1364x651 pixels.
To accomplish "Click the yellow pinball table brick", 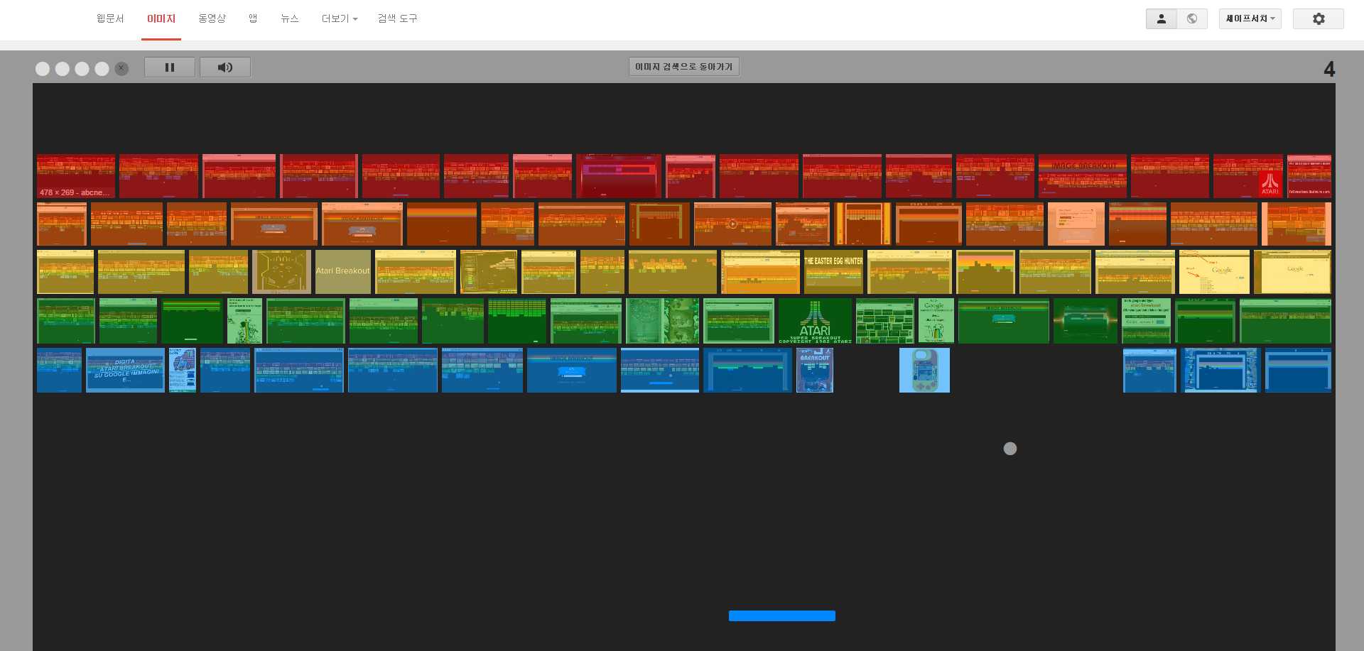I will tap(281, 272).
